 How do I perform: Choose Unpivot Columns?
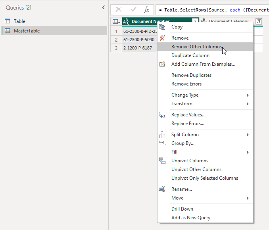point(205,161)
